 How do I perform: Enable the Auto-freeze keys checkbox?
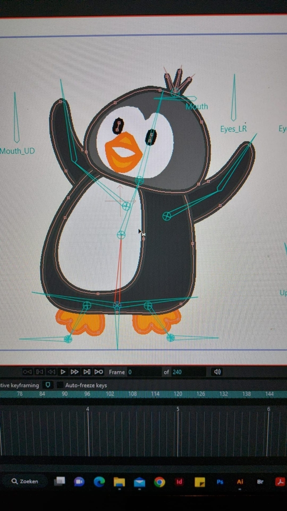click(x=59, y=385)
